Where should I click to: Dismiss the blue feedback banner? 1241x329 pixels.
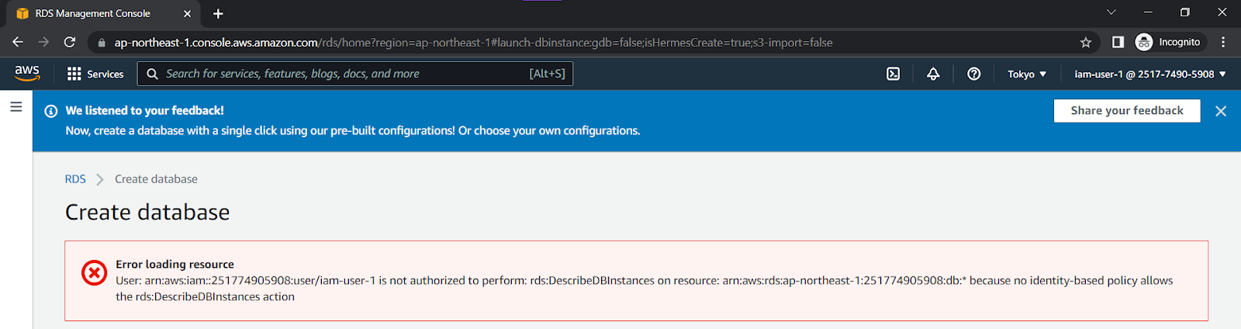point(1221,111)
